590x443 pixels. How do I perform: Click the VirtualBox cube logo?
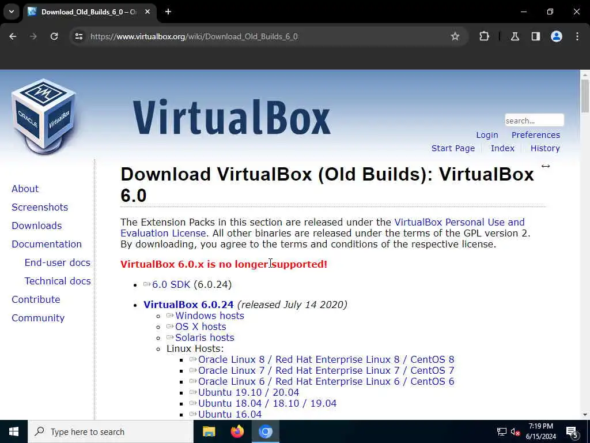pyautogui.click(x=43, y=115)
